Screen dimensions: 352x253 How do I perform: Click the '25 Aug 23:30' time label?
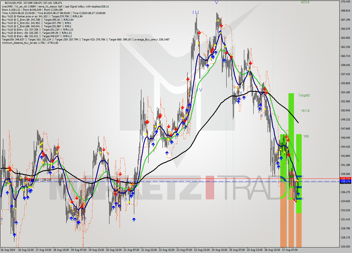(x=255, y=250)
